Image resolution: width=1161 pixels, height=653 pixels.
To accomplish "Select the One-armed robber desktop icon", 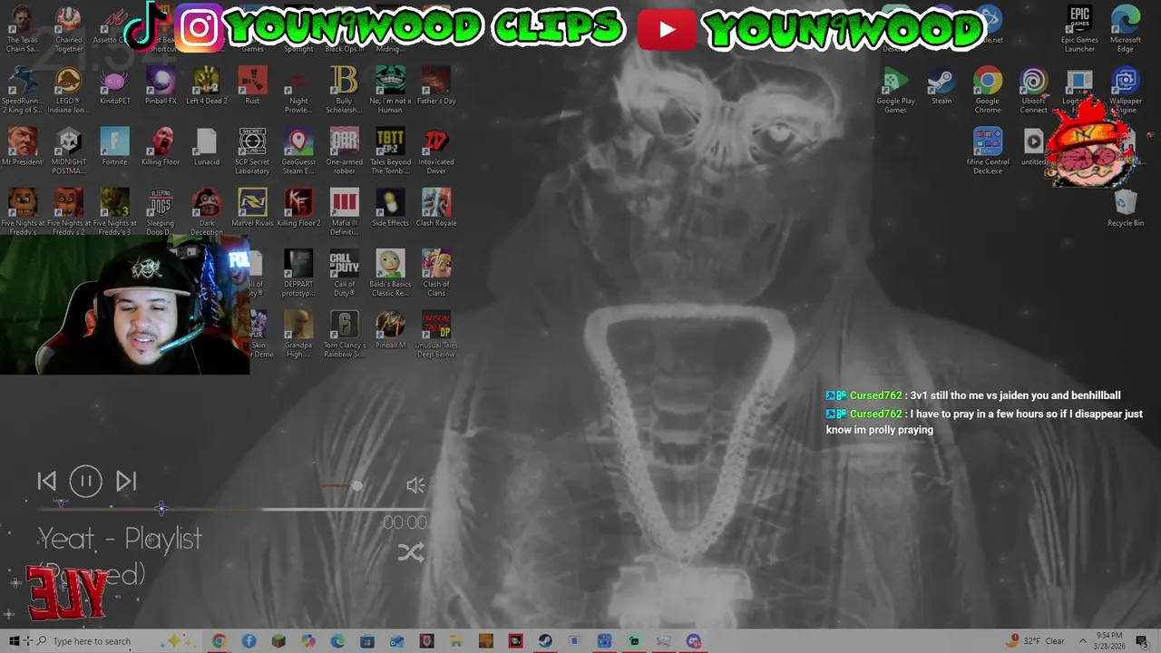I will (x=344, y=151).
